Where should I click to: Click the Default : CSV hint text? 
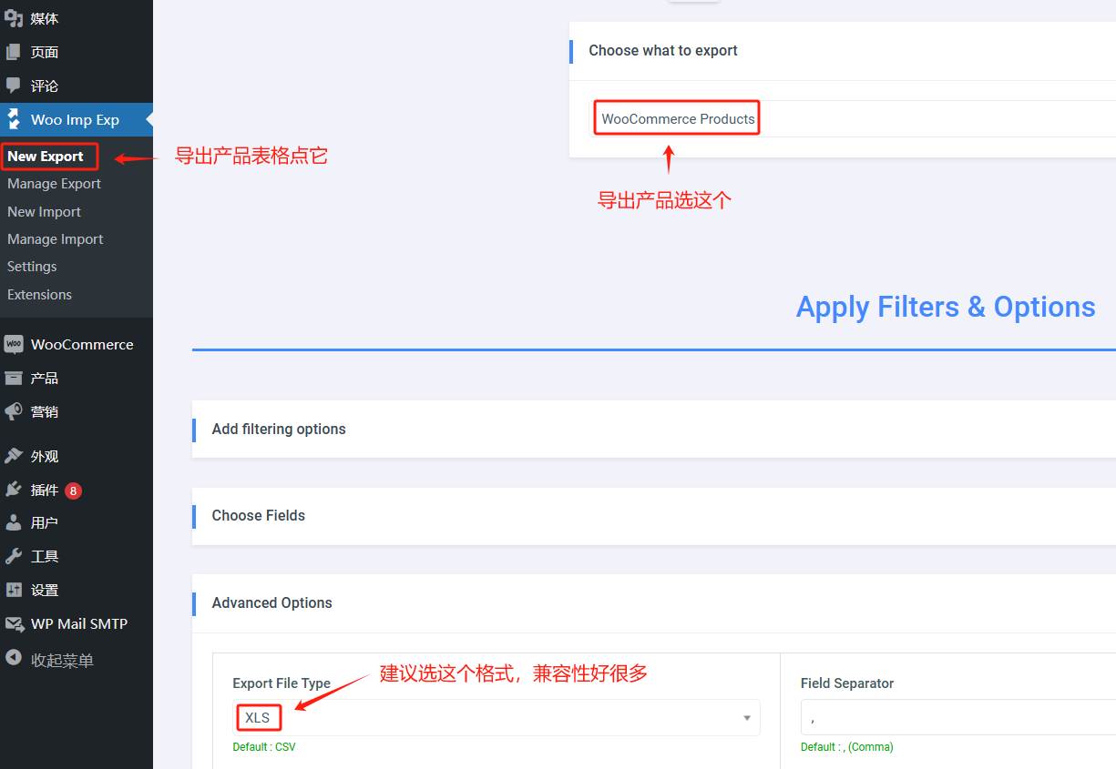click(x=264, y=747)
